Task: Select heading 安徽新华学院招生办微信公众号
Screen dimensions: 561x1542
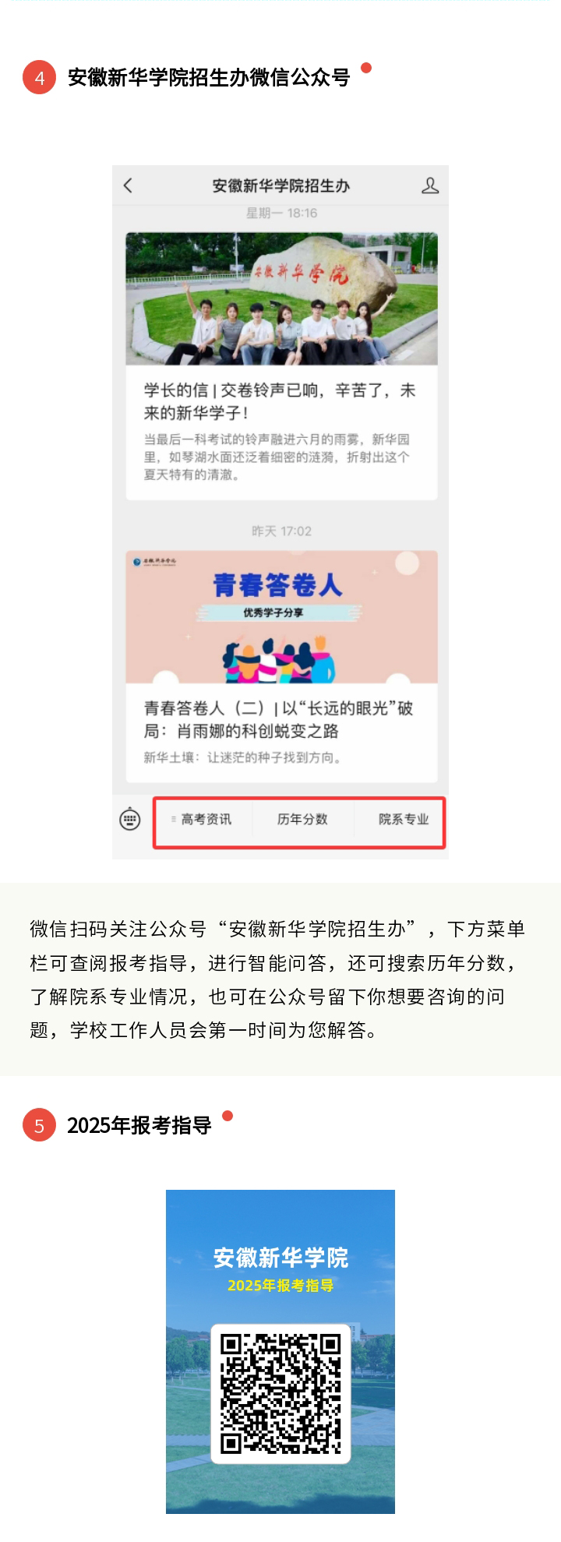Action: [209, 77]
